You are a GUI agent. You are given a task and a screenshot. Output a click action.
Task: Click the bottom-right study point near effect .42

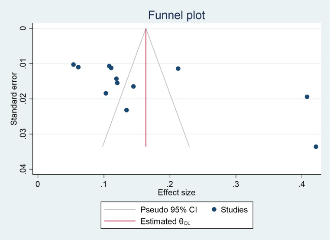(316, 147)
